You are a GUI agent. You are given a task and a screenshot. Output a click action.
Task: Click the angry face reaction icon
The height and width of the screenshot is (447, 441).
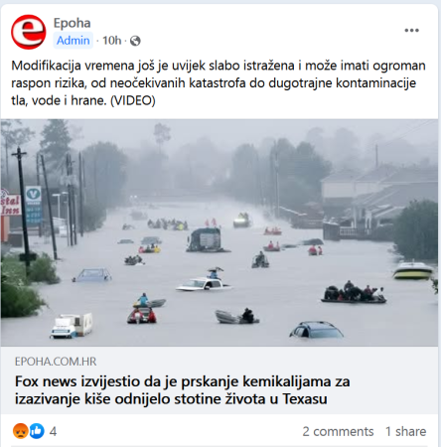(x=20, y=431)
